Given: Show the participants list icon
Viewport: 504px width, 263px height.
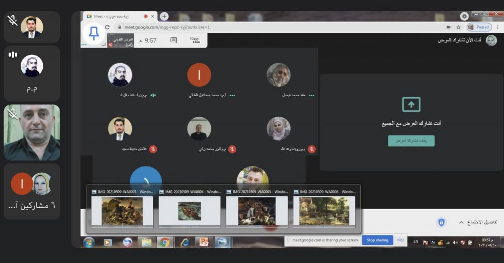Looking at the screenshot, I should pyautogui.click(x=195, y=40).
